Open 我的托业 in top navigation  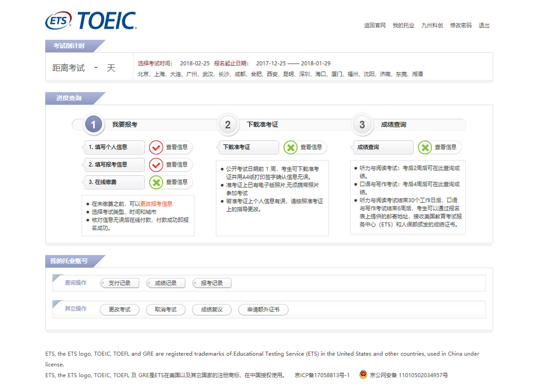(x=403, y=26)
